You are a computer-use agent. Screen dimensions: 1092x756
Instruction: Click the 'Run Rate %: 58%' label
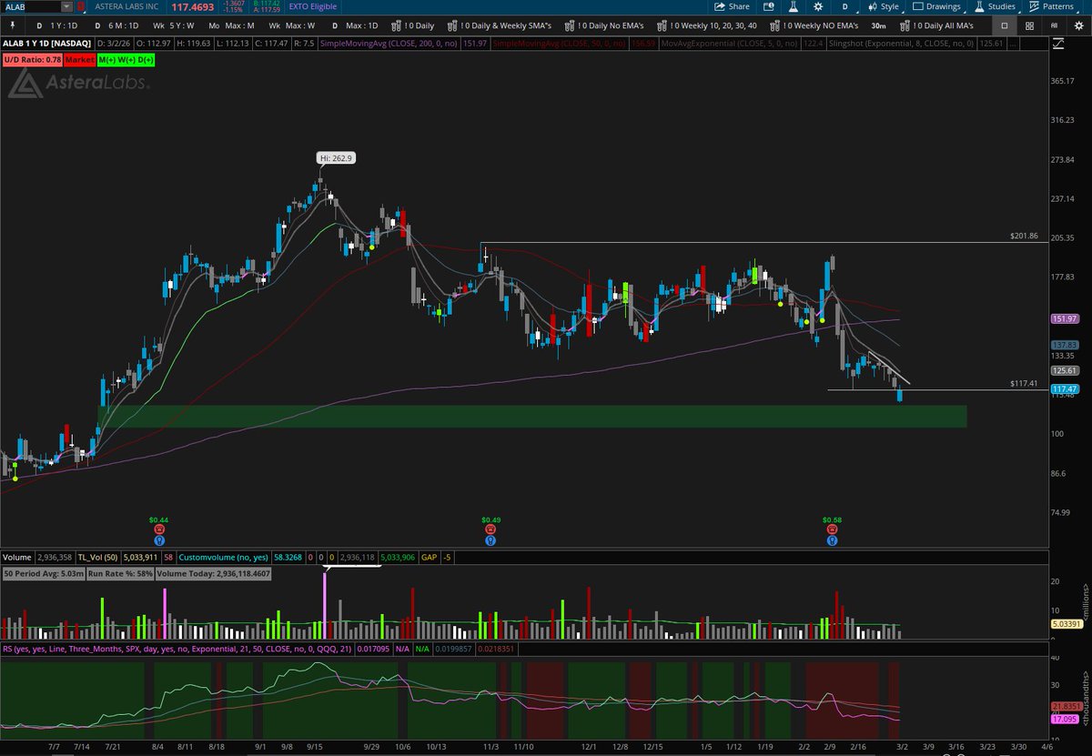click(x=119, y=573)
